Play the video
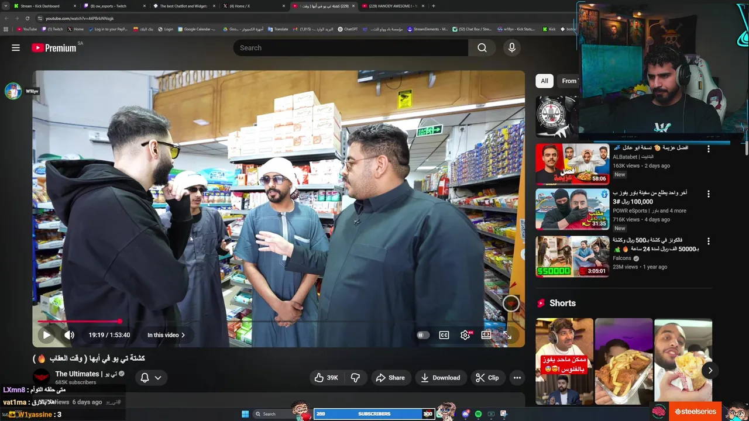The image size is (749, 421). (x=46, y=335)
